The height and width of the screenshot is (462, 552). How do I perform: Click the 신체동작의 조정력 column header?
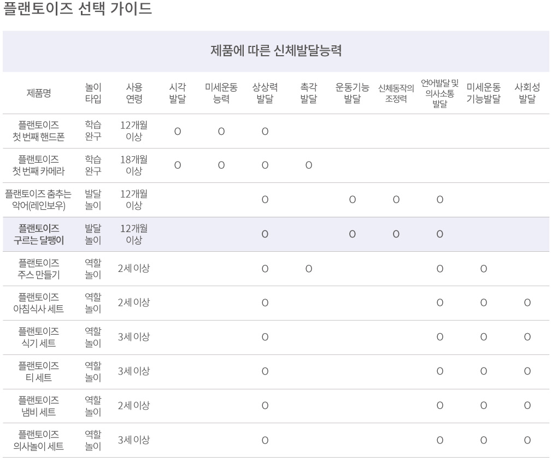(x=396, y=93)
